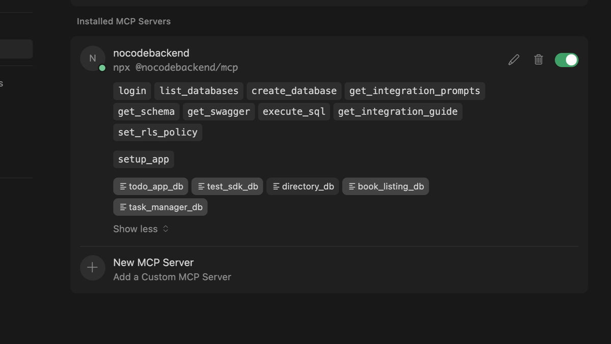Click the list icon on book_listing_db chip
Viewport: 611px width, 344px height.
click(x=351, y=186)
